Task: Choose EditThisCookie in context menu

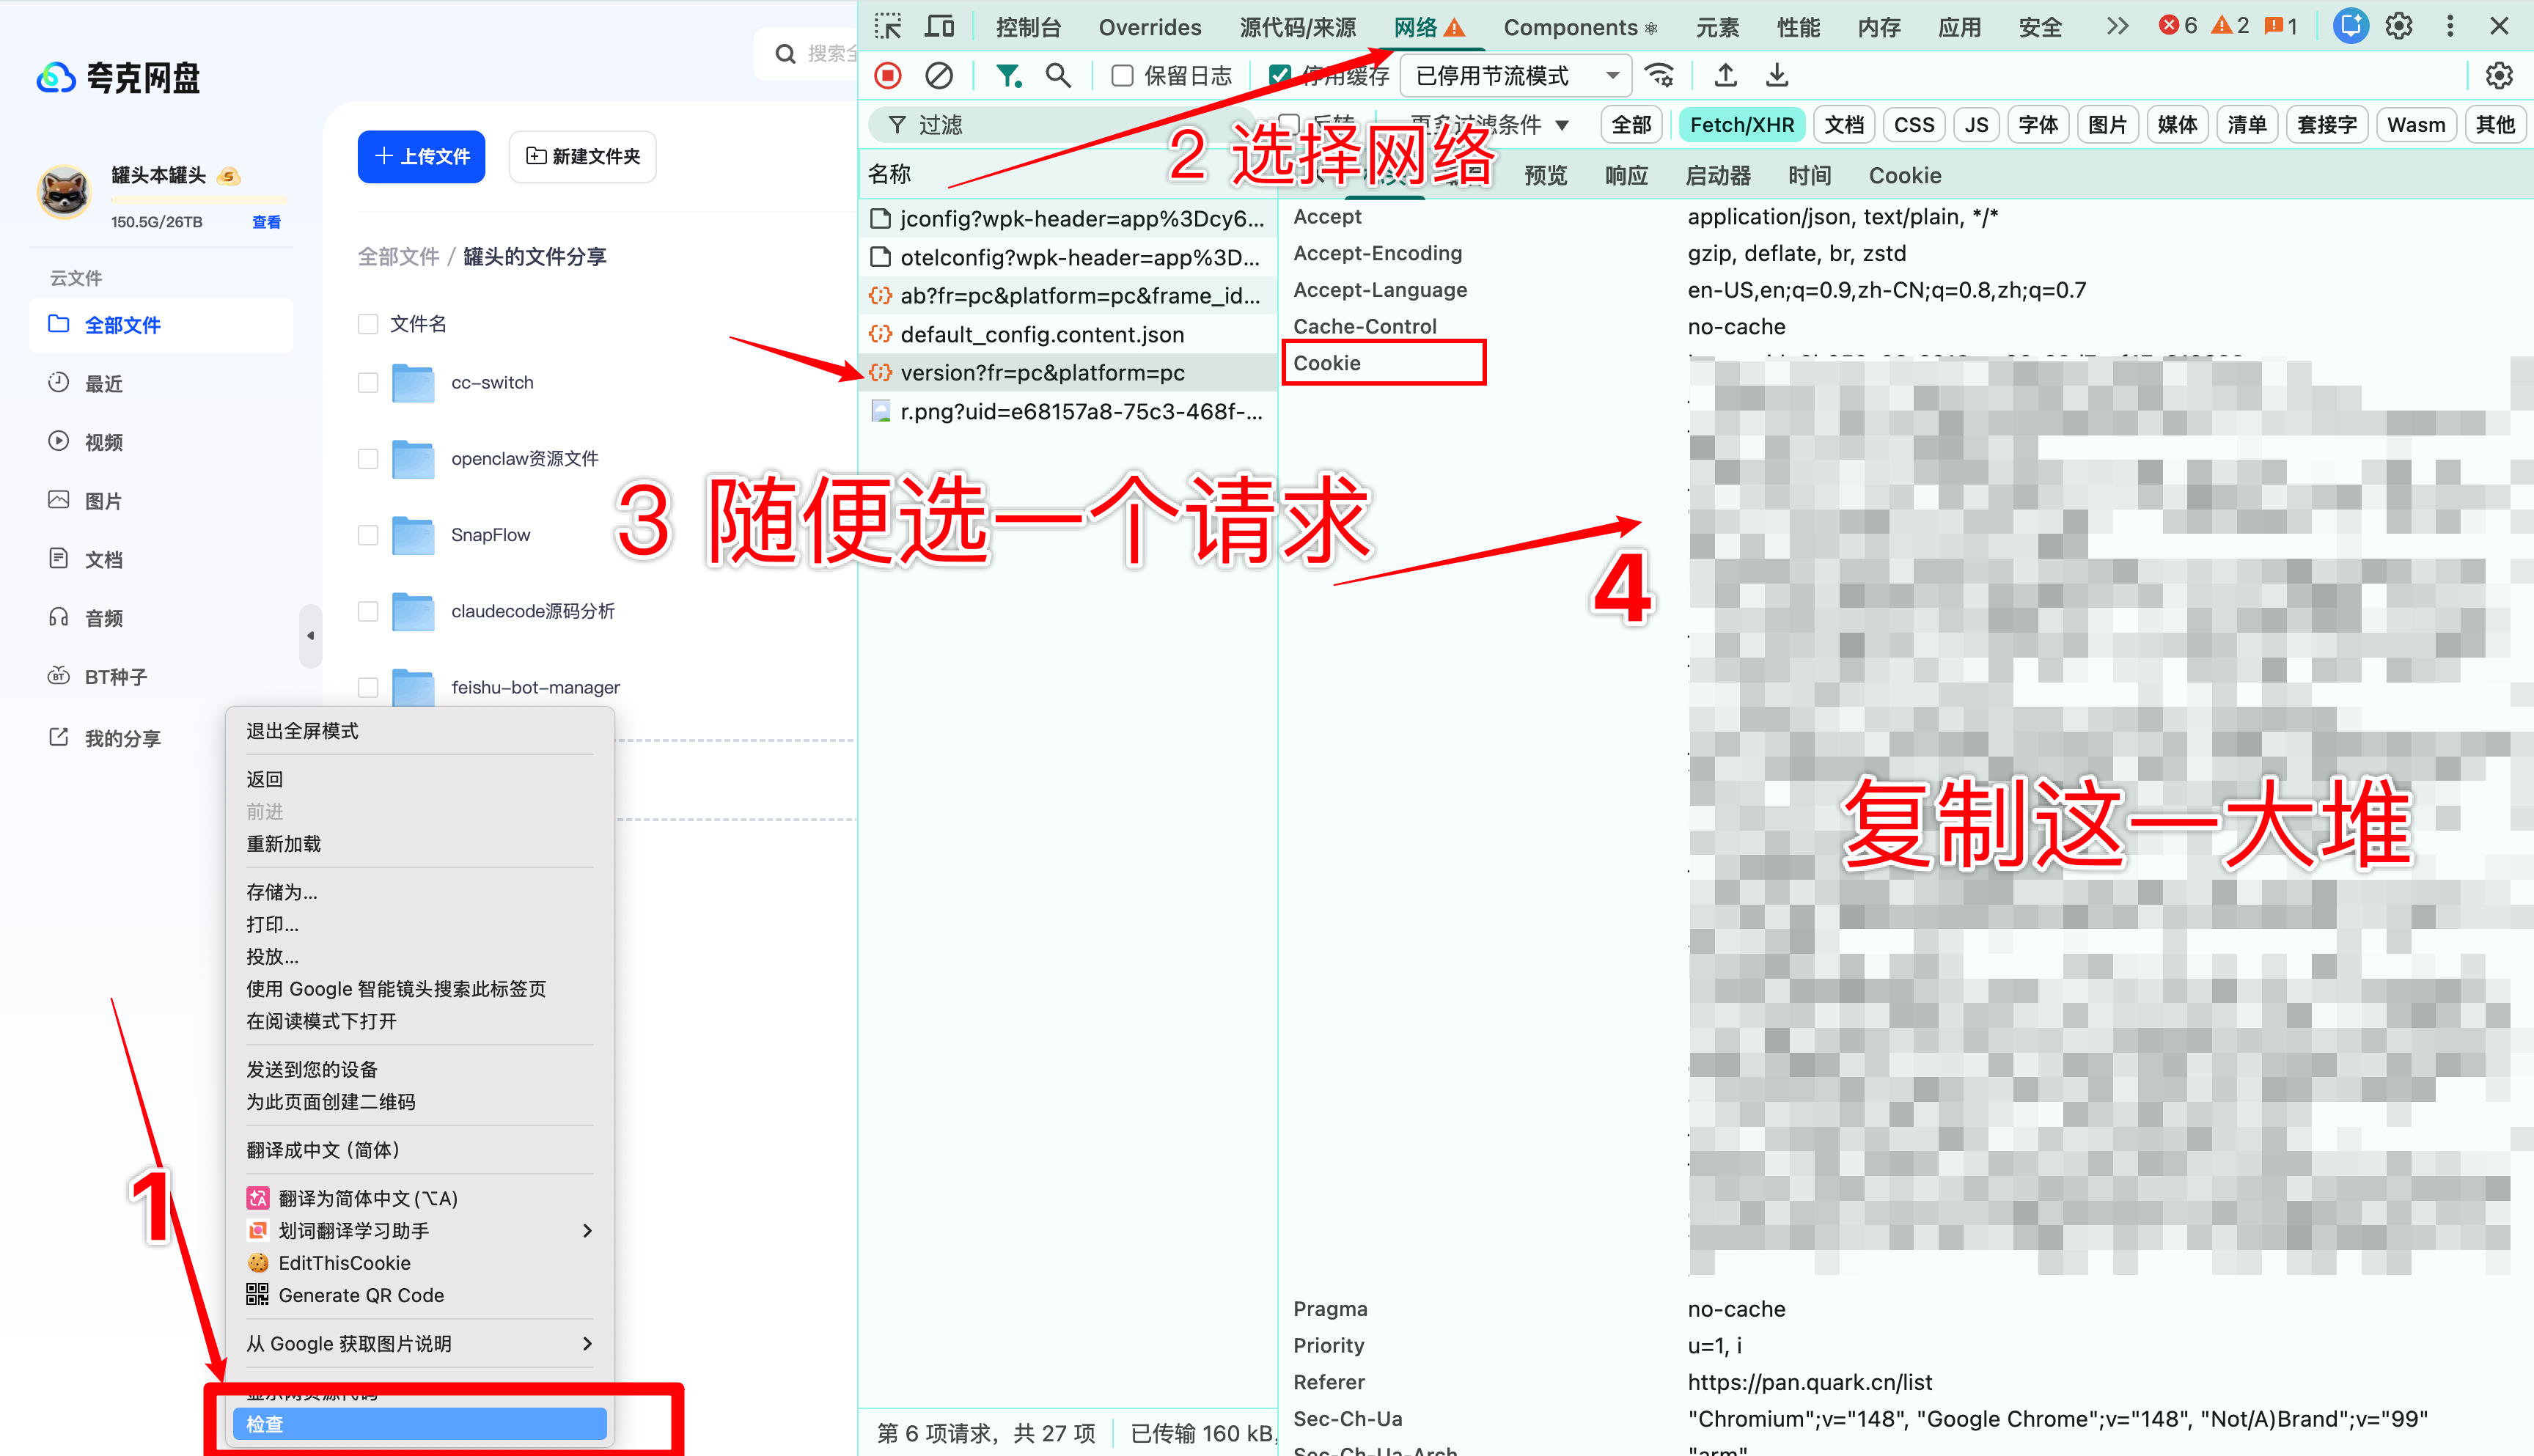Action: tap(420, 1263)
